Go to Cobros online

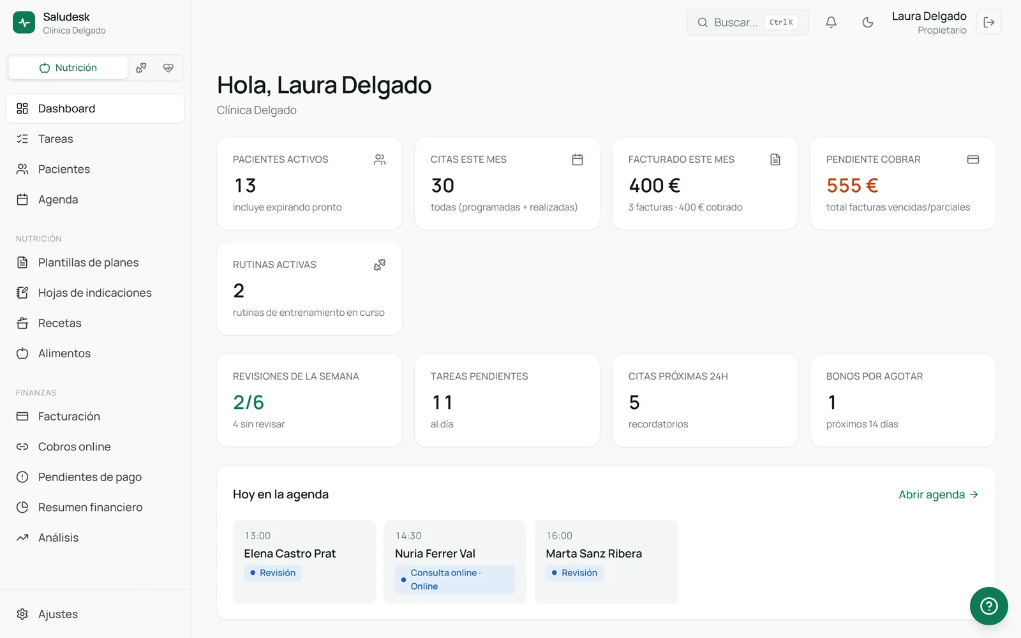(96, 447)
